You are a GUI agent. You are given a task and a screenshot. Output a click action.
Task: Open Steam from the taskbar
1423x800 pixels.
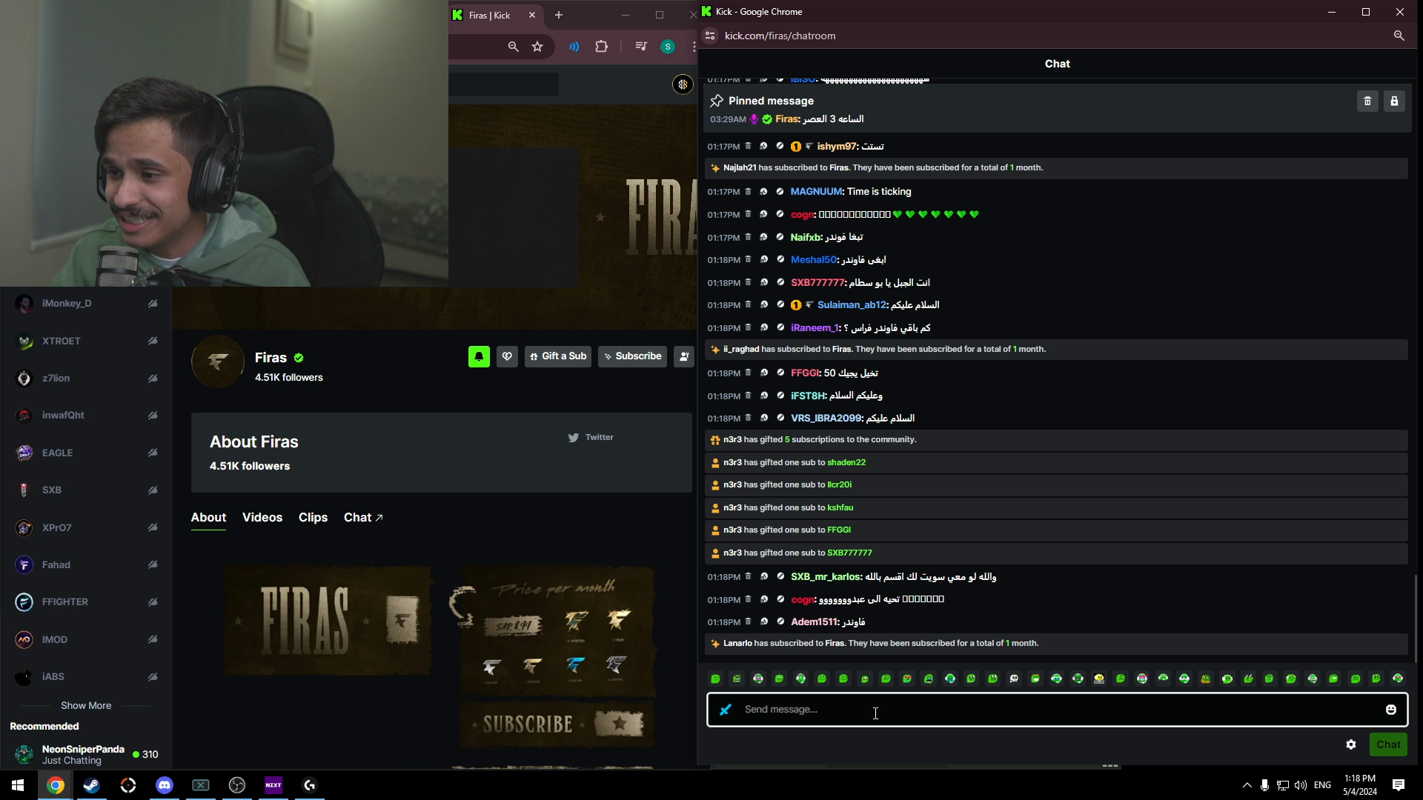[92, 785]
